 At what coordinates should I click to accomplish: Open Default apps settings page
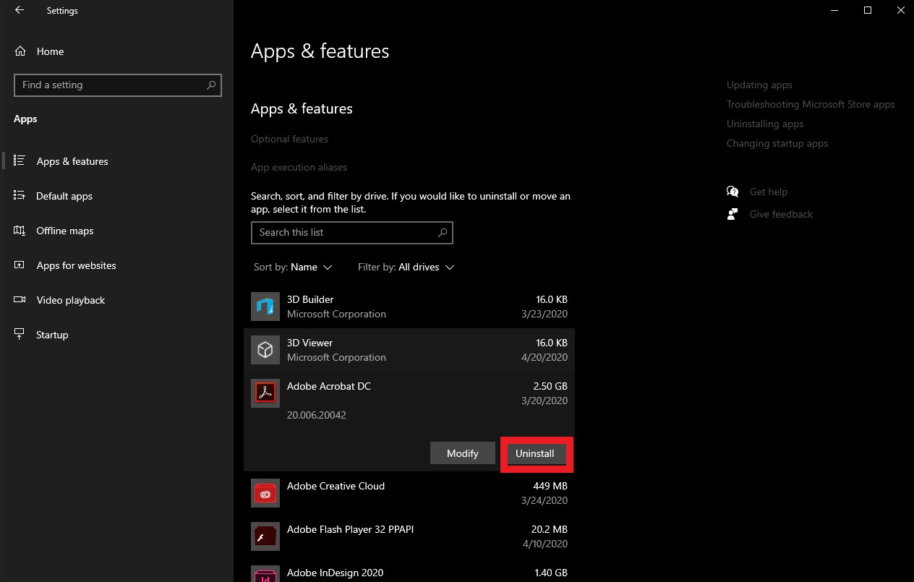64,196
